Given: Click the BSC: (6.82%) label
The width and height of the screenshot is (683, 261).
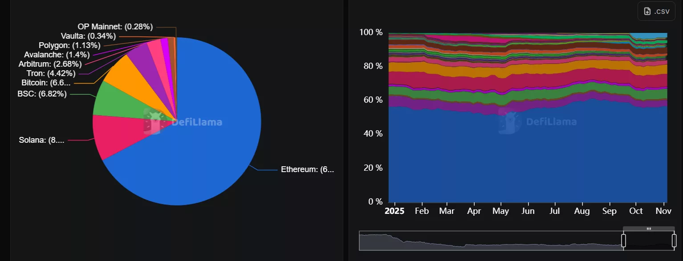Looking at the screenshot, I should (41, 94).
